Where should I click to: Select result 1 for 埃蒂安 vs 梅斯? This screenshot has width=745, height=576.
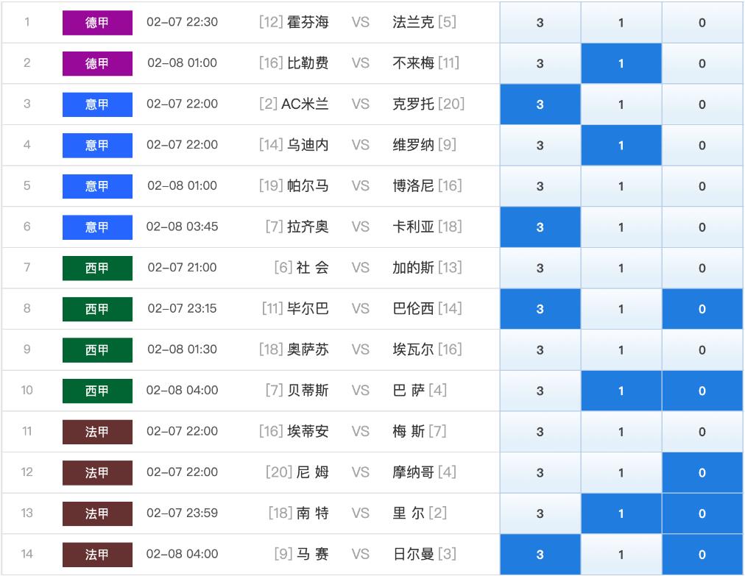click(621, 432)
